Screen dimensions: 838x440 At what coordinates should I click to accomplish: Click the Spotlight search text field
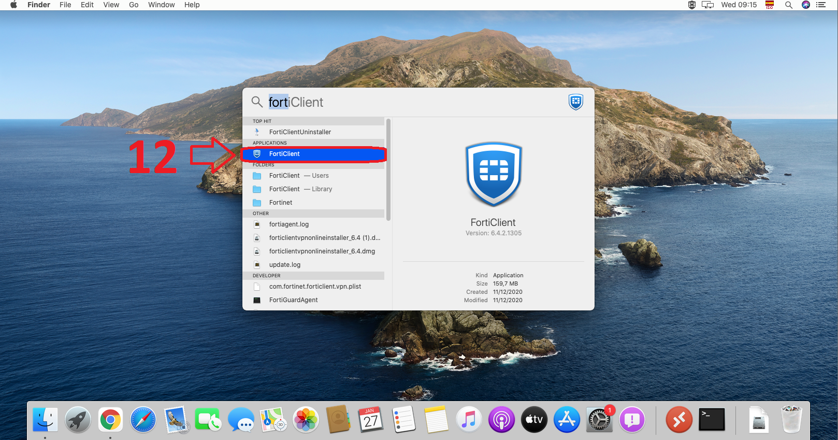click(x=414, y=102)
